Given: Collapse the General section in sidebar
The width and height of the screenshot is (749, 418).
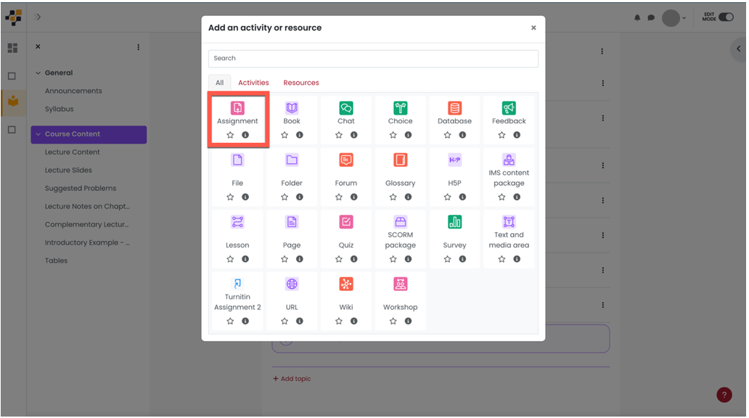Looking at the screenshot, I should 38,73.
